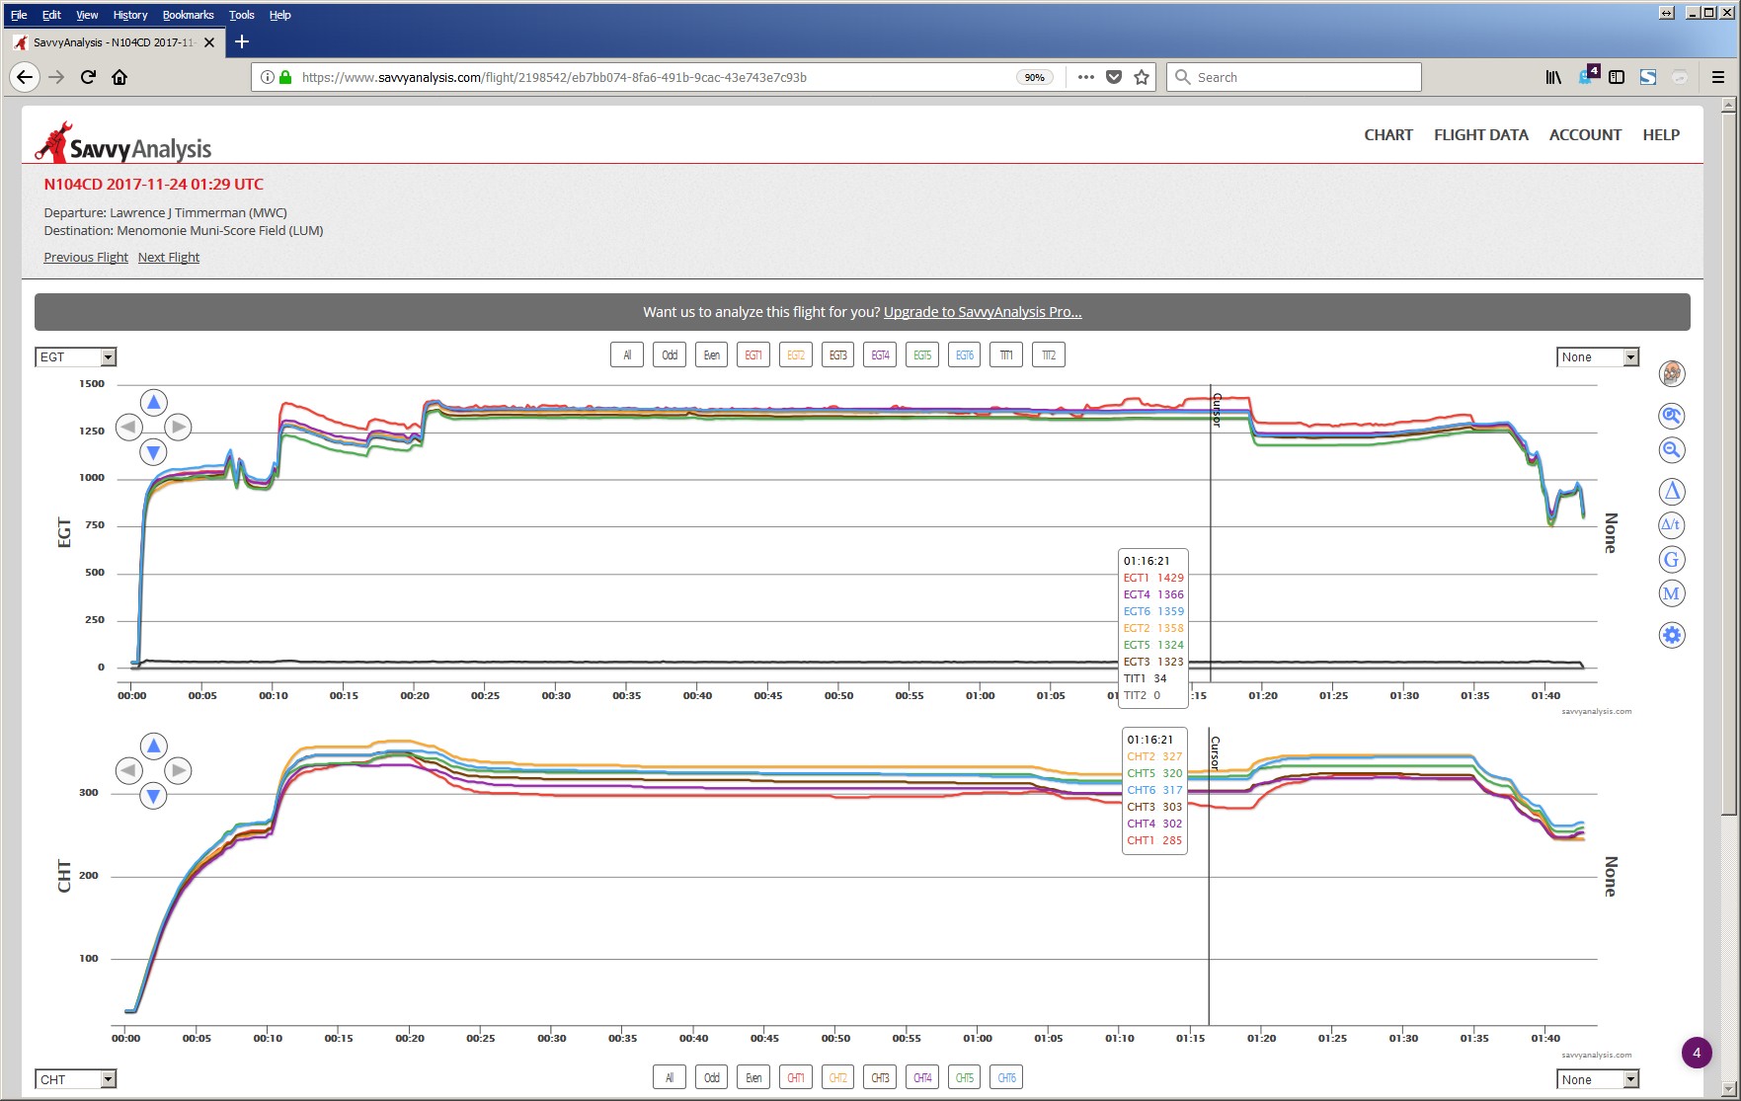Toggle EGT5 series visibility

coord(922,355)
